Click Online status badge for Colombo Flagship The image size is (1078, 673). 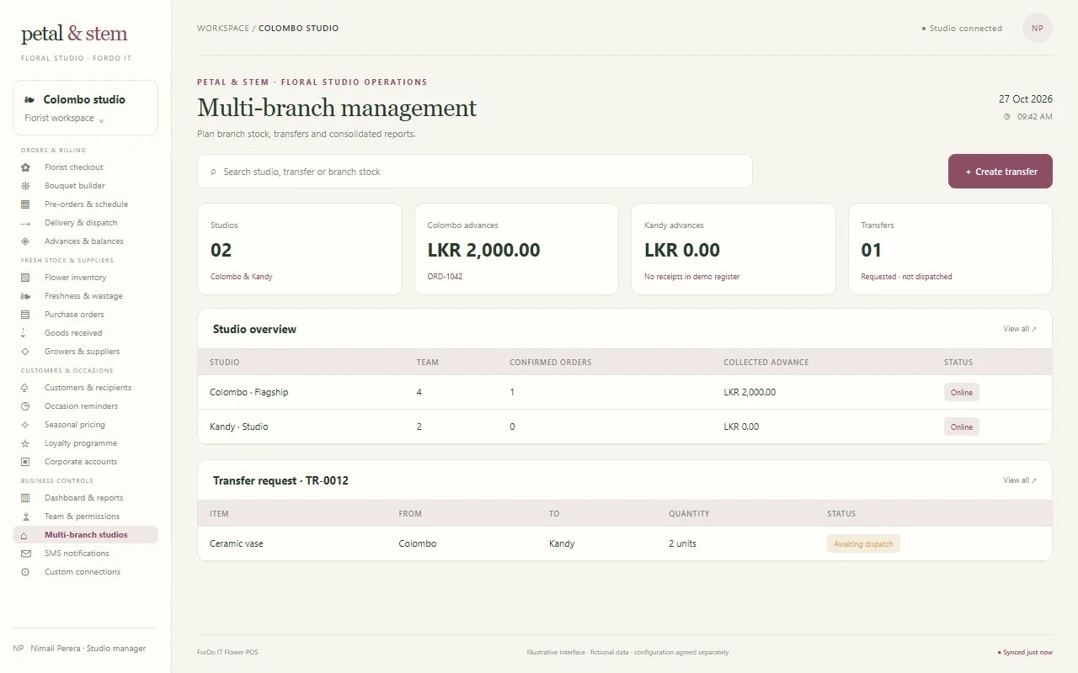point(962,393)
